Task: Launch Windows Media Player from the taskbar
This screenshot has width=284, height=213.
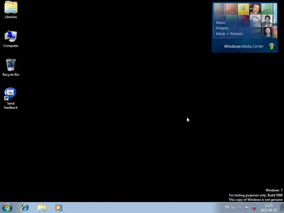Action: (59, 207)
